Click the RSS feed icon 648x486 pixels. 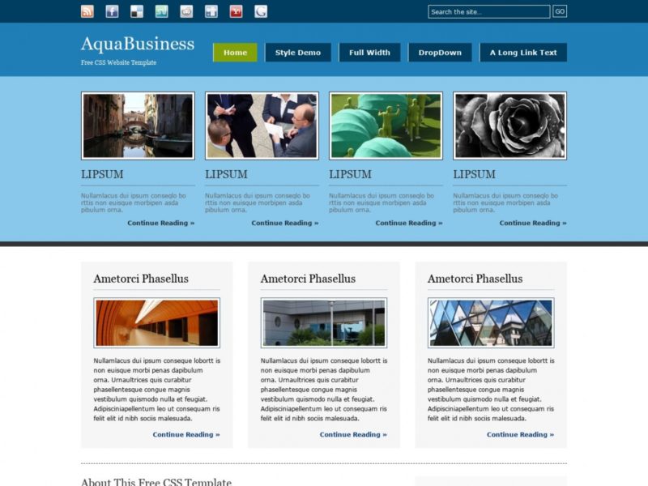tap(88, 11)
